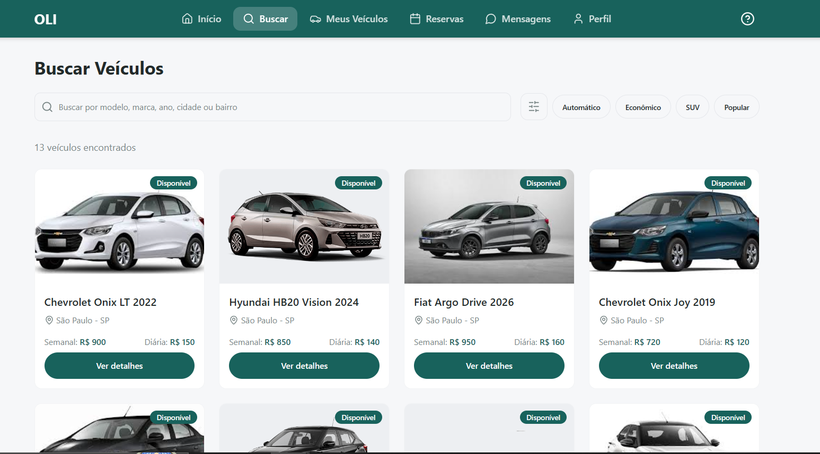Viewport: 820px width, 454px height.
Task: Toggle the Automático filter chip
Action: point(581,107)
